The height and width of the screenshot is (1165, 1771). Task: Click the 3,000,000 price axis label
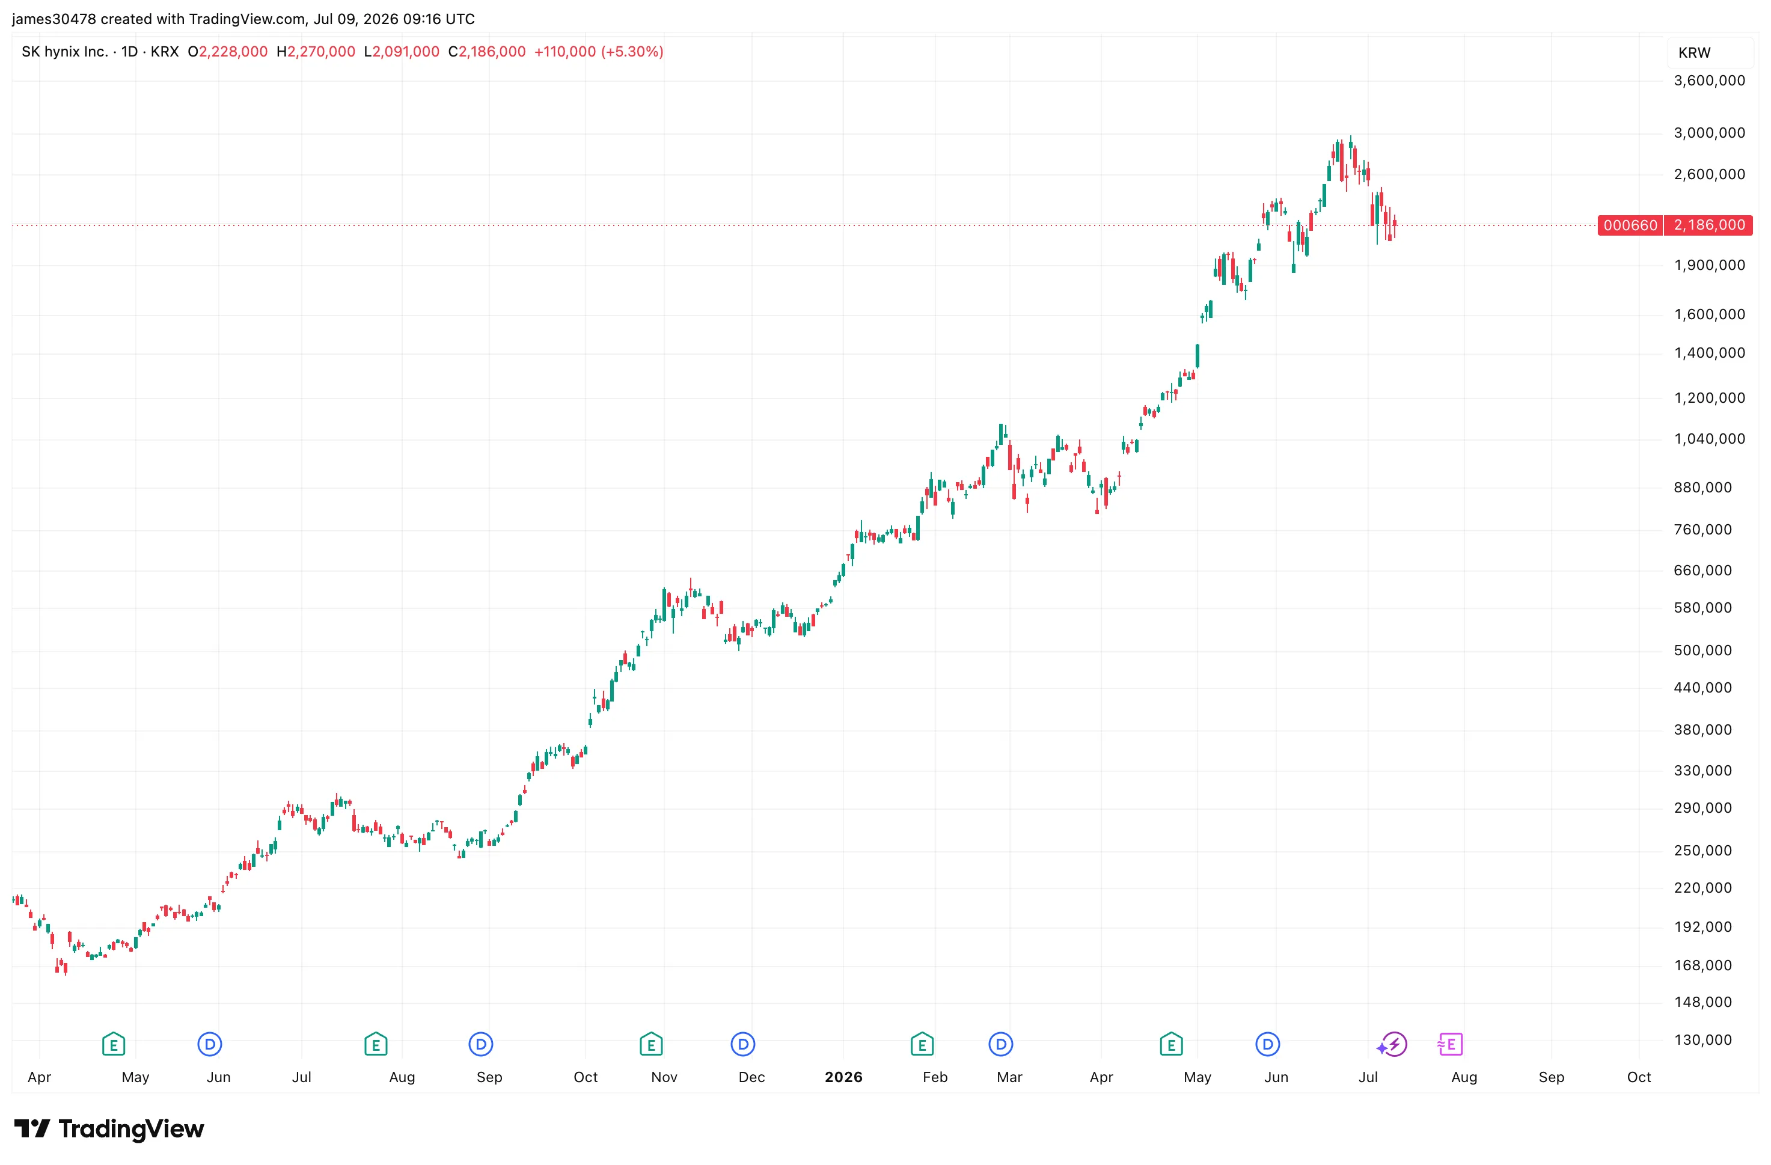(x=1709, y=133)
